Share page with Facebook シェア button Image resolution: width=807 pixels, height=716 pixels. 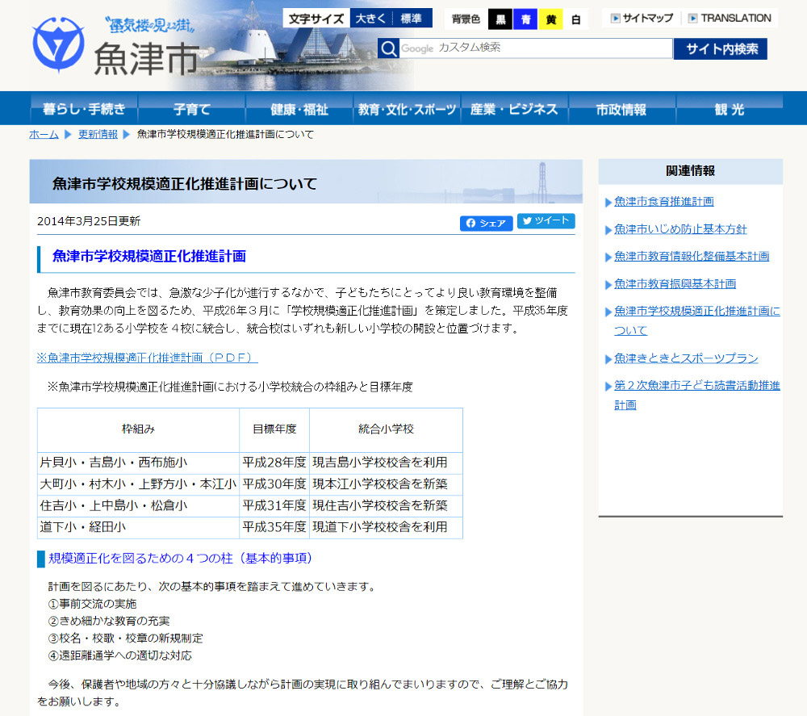[486, 224]
